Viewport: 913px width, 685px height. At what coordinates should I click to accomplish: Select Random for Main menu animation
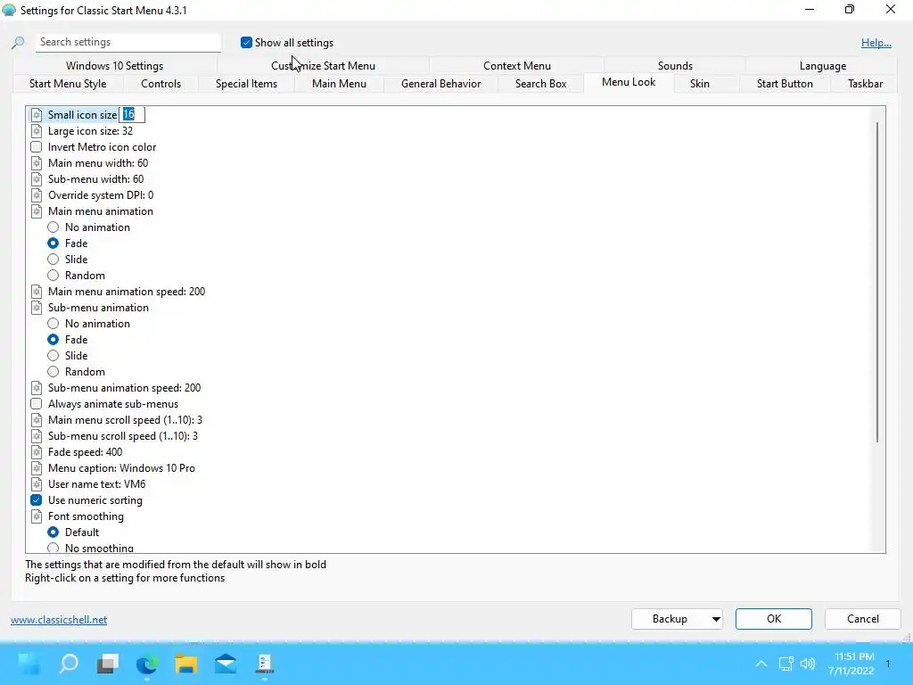click(x=53, y=276)
